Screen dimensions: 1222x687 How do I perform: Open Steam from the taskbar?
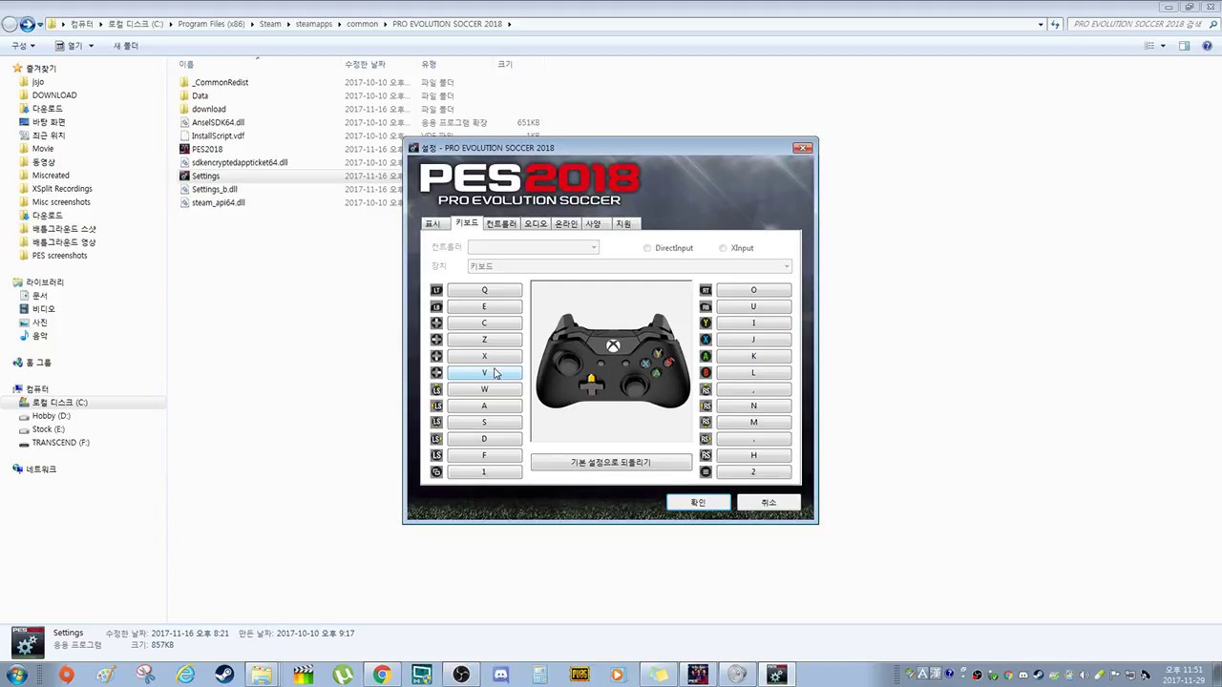pyautogui.click(x=224, y=675)
